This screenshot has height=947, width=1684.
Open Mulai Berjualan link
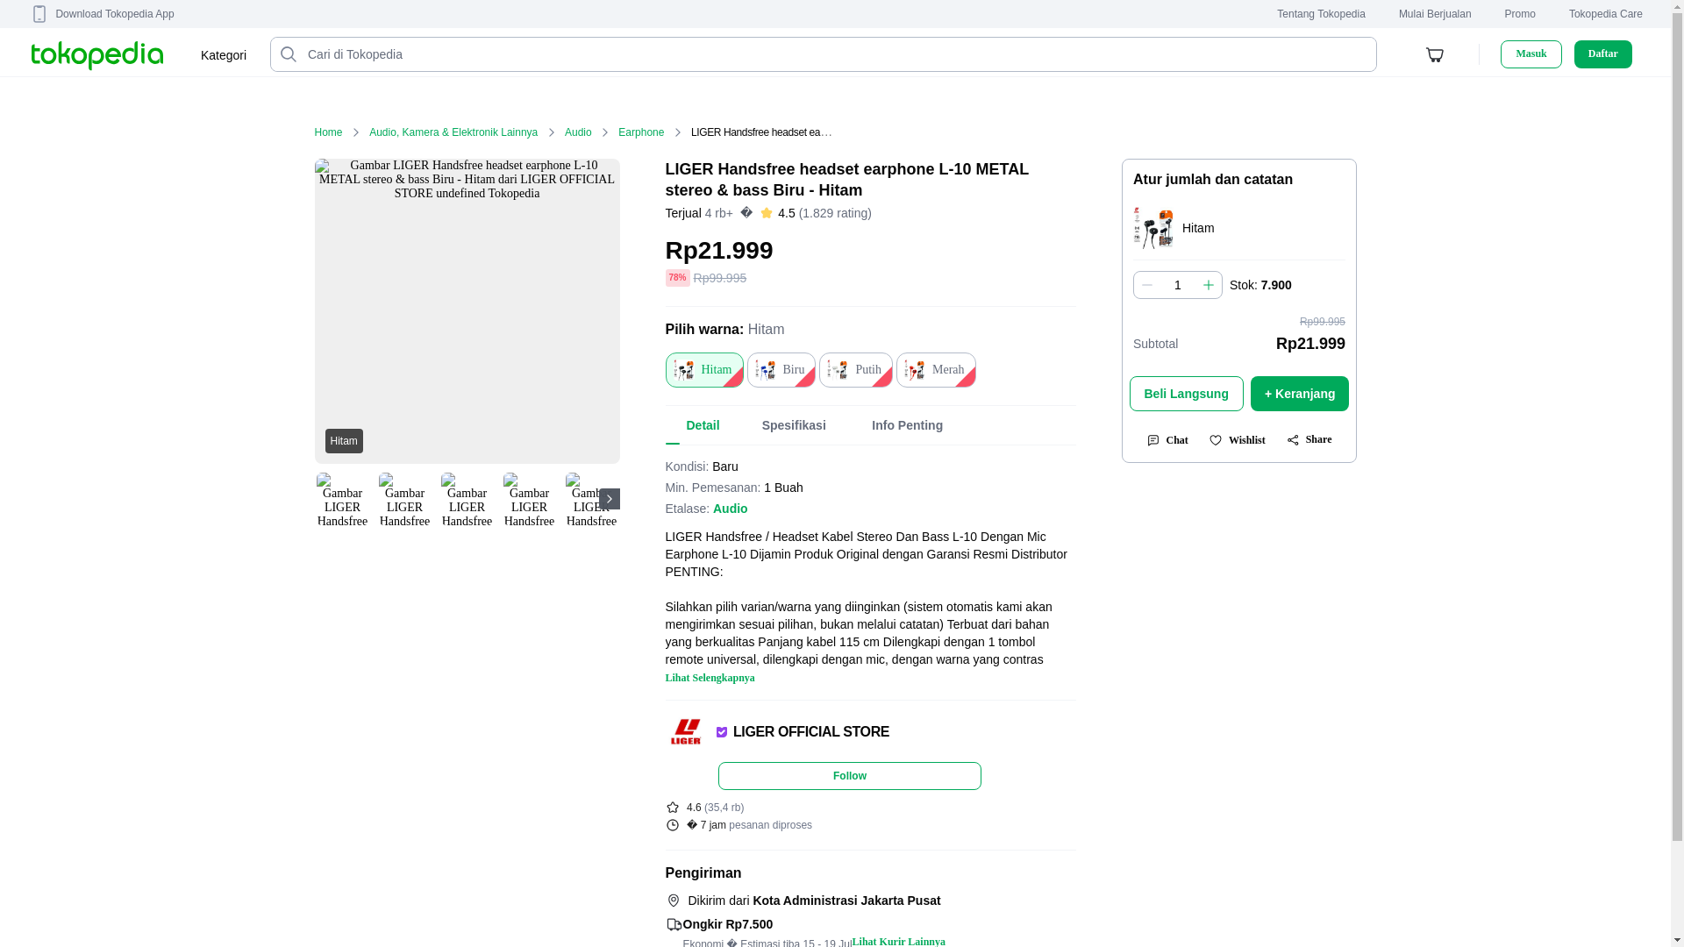(x=1435, y=14)
